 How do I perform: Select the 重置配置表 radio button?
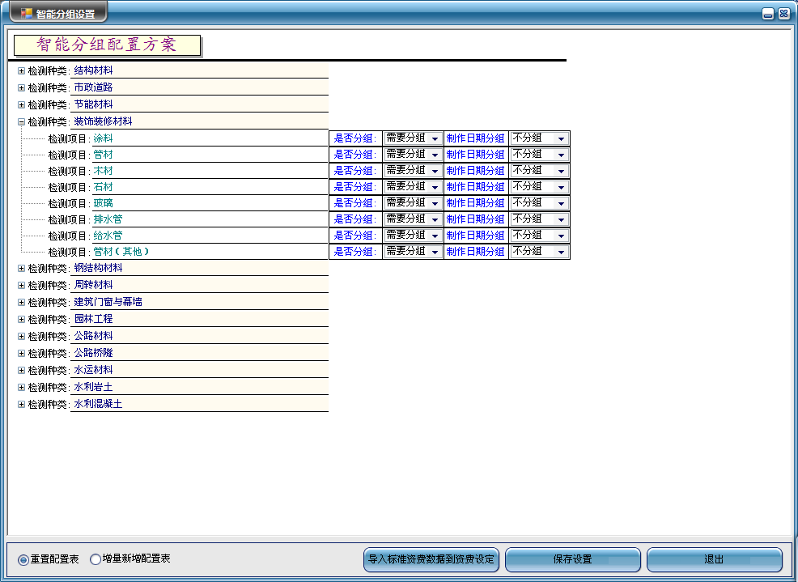coord(23,559)
